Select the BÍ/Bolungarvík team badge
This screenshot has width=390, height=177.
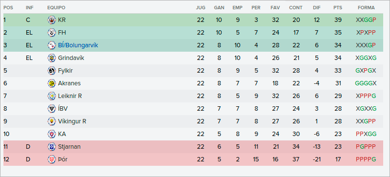(x=52, y=45)
